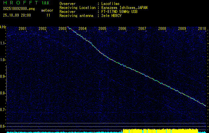Select the FT-817ND 50MHz USB receiver text
Viewport: 209px width, 133px height.
(x=120, y=12)
